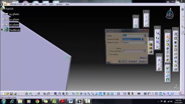
Task: Open the Help menu
Action: [67, 4]
